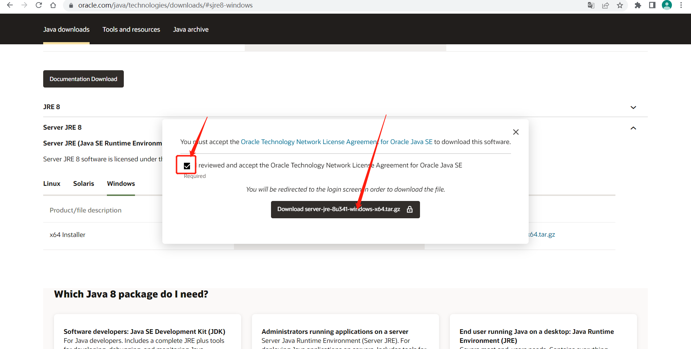Click the partially hidden x64.tar.gz file link
Viewport: 691px width, 349px height.
[542, 234]
